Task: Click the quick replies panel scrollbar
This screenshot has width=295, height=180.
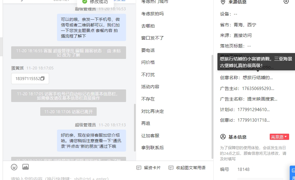Action: click(212, 107)
